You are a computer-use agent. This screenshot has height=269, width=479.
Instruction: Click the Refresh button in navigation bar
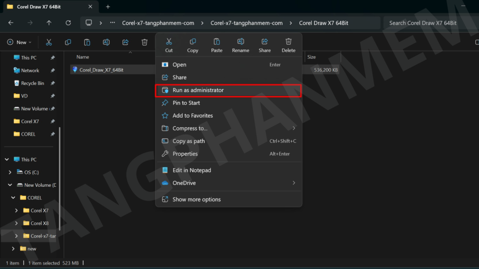coord(68,23)
